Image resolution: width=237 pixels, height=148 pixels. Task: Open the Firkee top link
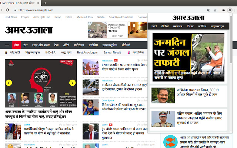click(69, 17)
